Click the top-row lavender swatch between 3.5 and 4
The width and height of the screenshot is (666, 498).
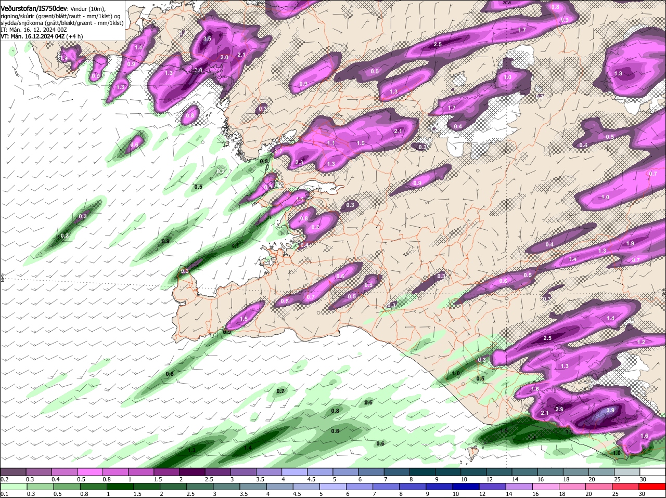[268, 471]
